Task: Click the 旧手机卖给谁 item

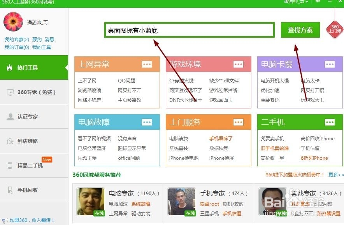Action: coord(275,148)
